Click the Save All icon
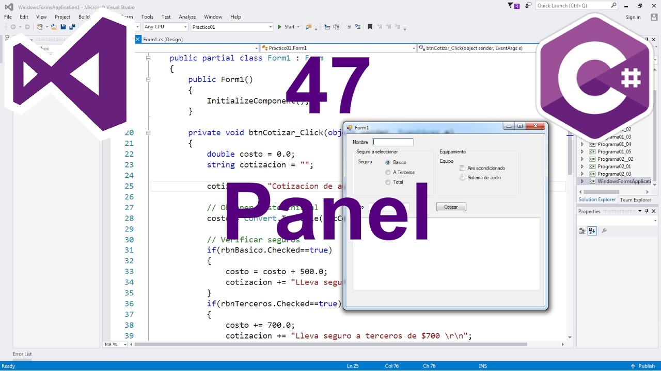Viewport: 661px width, 371px height. tap(72, 27)
